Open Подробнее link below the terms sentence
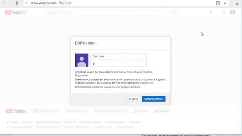 [x=82, y=76]
